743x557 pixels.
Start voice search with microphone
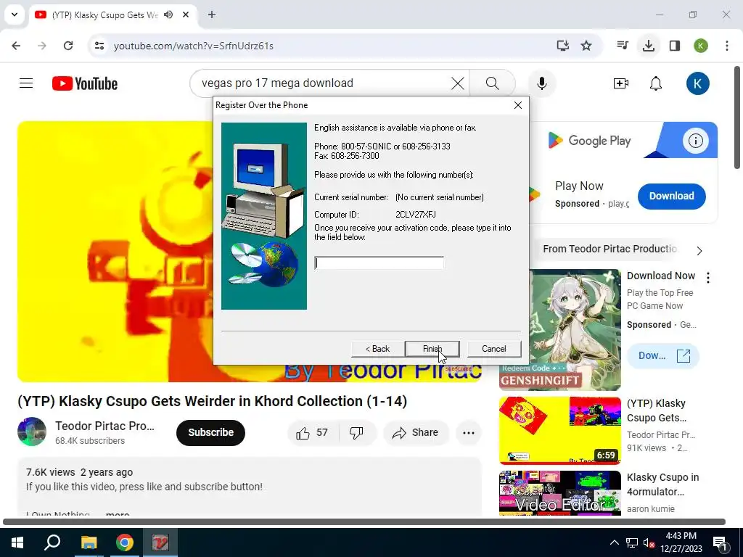coord(541,83)
